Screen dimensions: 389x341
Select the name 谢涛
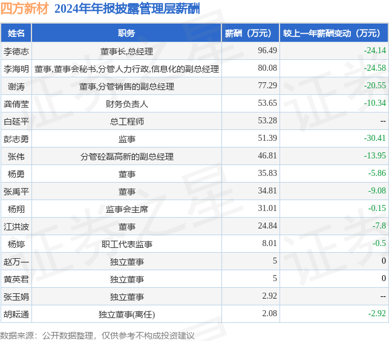[x=16, y=86]
